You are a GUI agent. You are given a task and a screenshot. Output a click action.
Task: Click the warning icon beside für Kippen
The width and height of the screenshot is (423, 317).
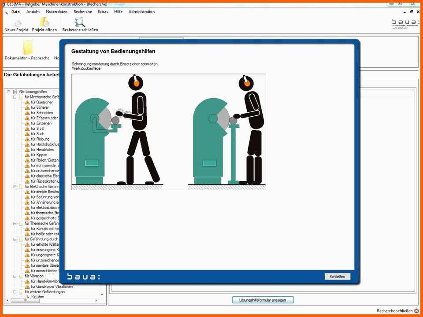[x=27, y=155]
